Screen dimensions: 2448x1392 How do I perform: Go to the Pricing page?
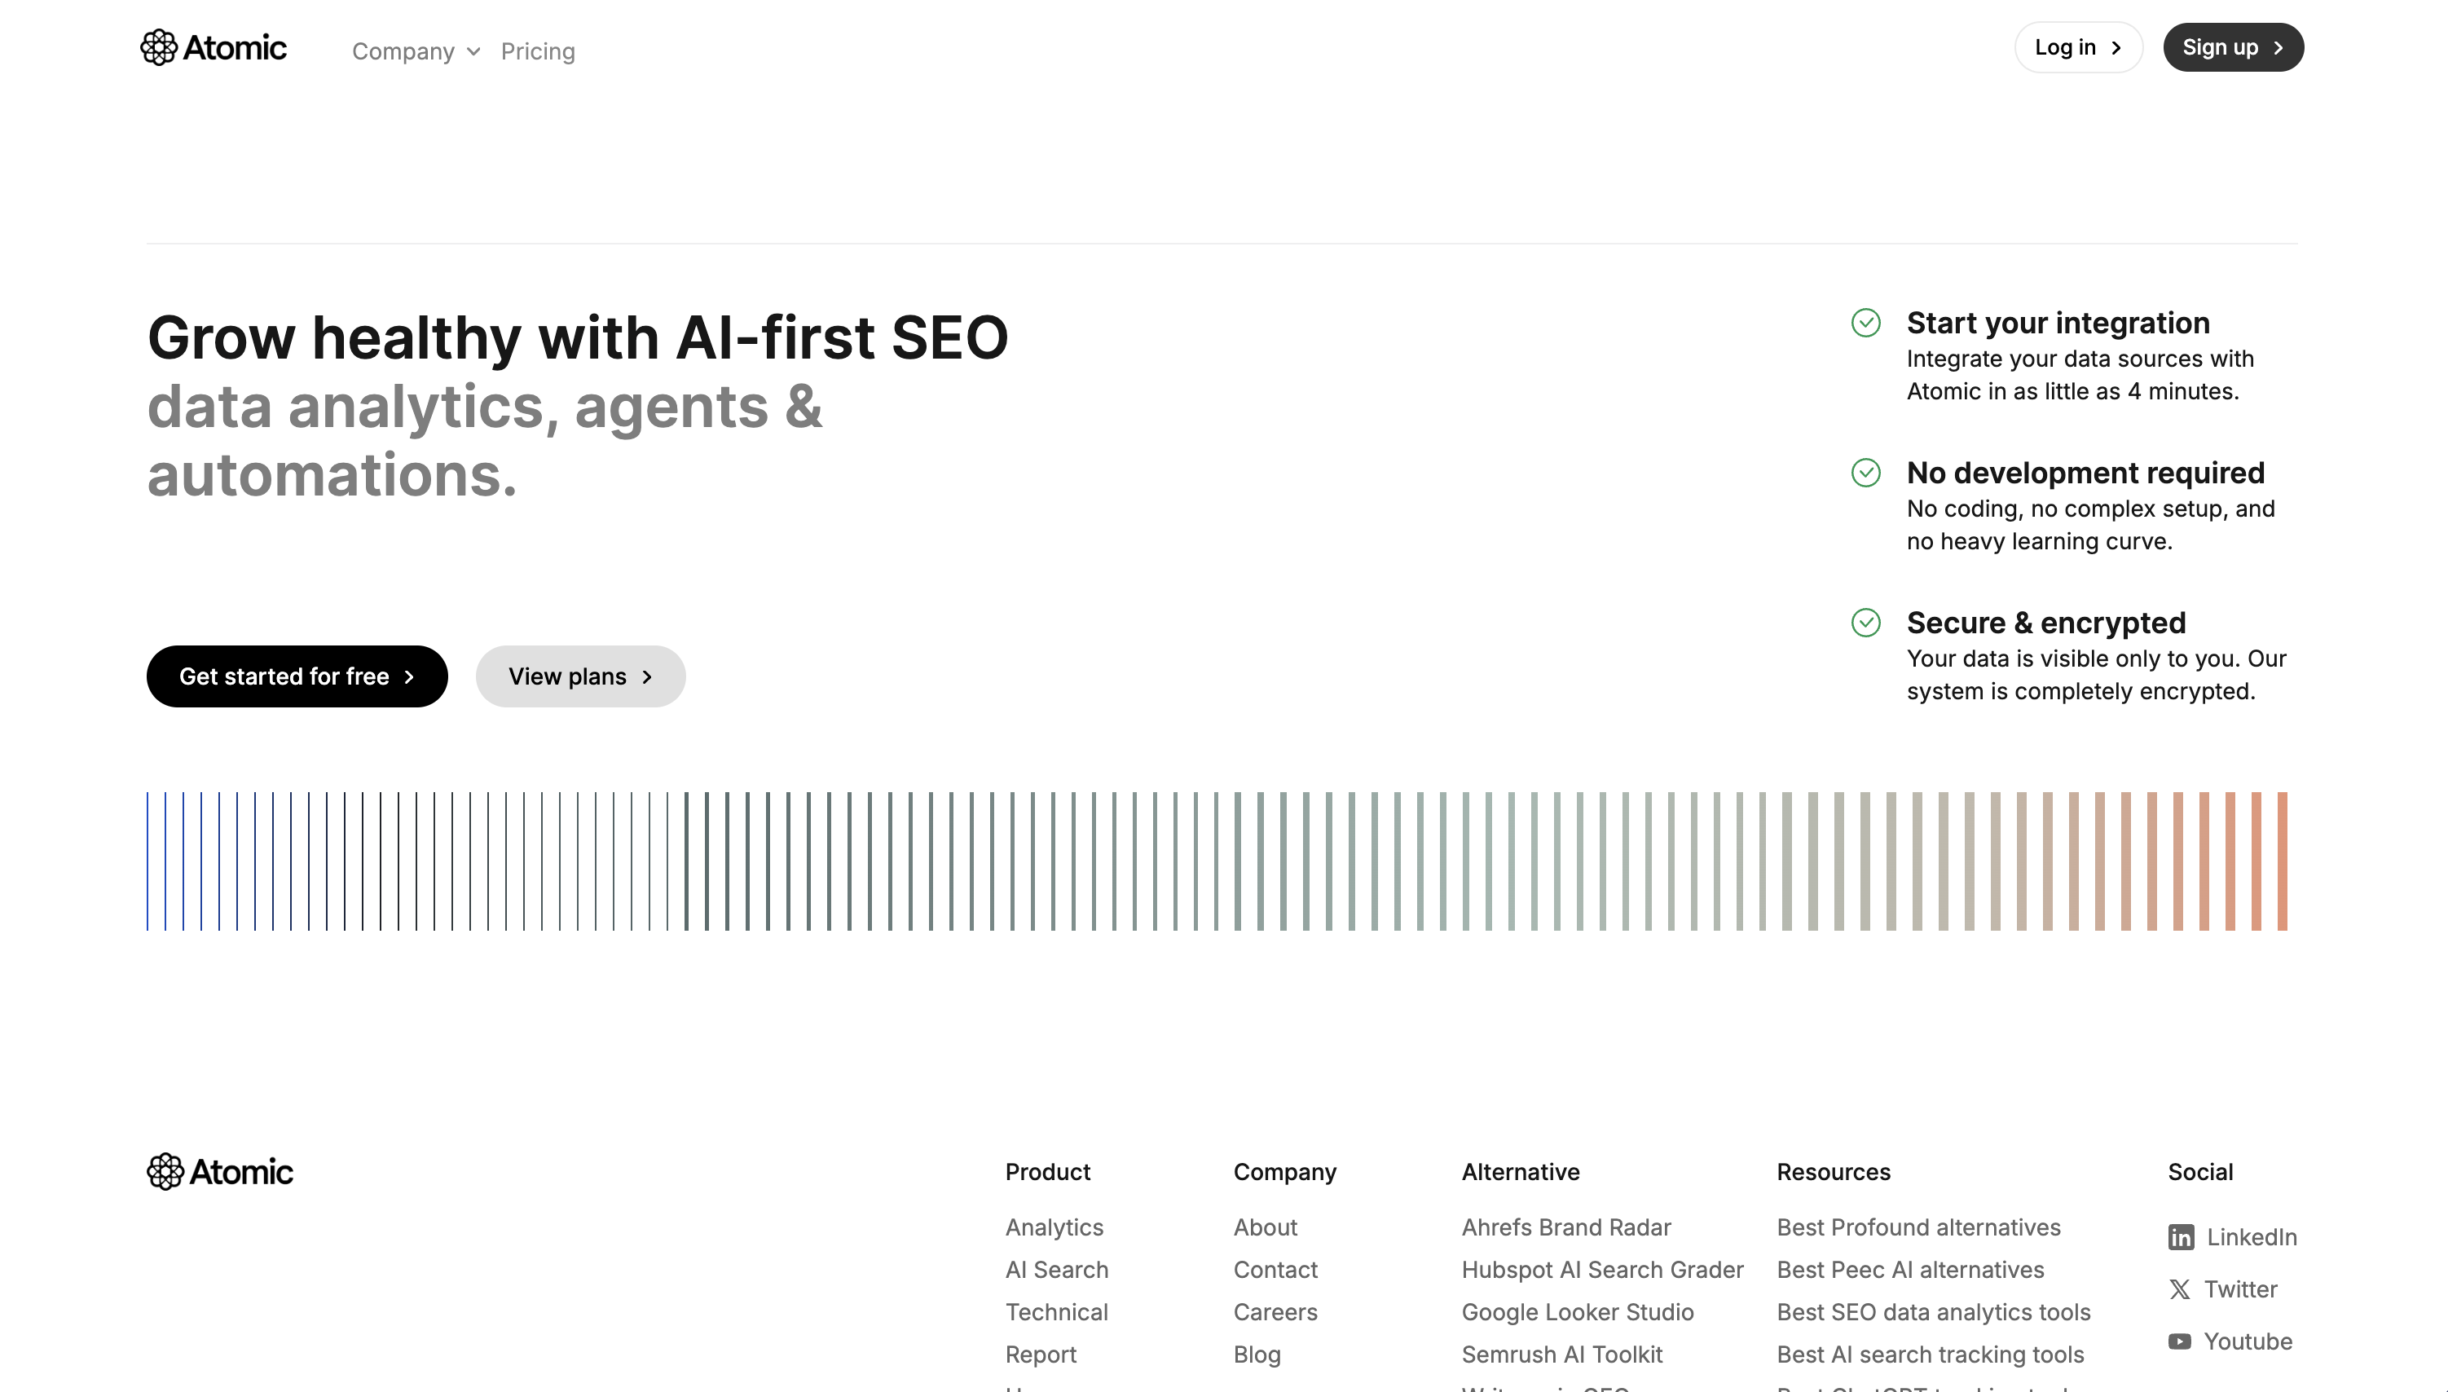(537, 51)
